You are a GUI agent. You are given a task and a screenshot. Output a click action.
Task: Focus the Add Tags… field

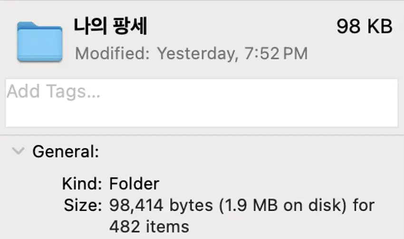coord(202,103)
